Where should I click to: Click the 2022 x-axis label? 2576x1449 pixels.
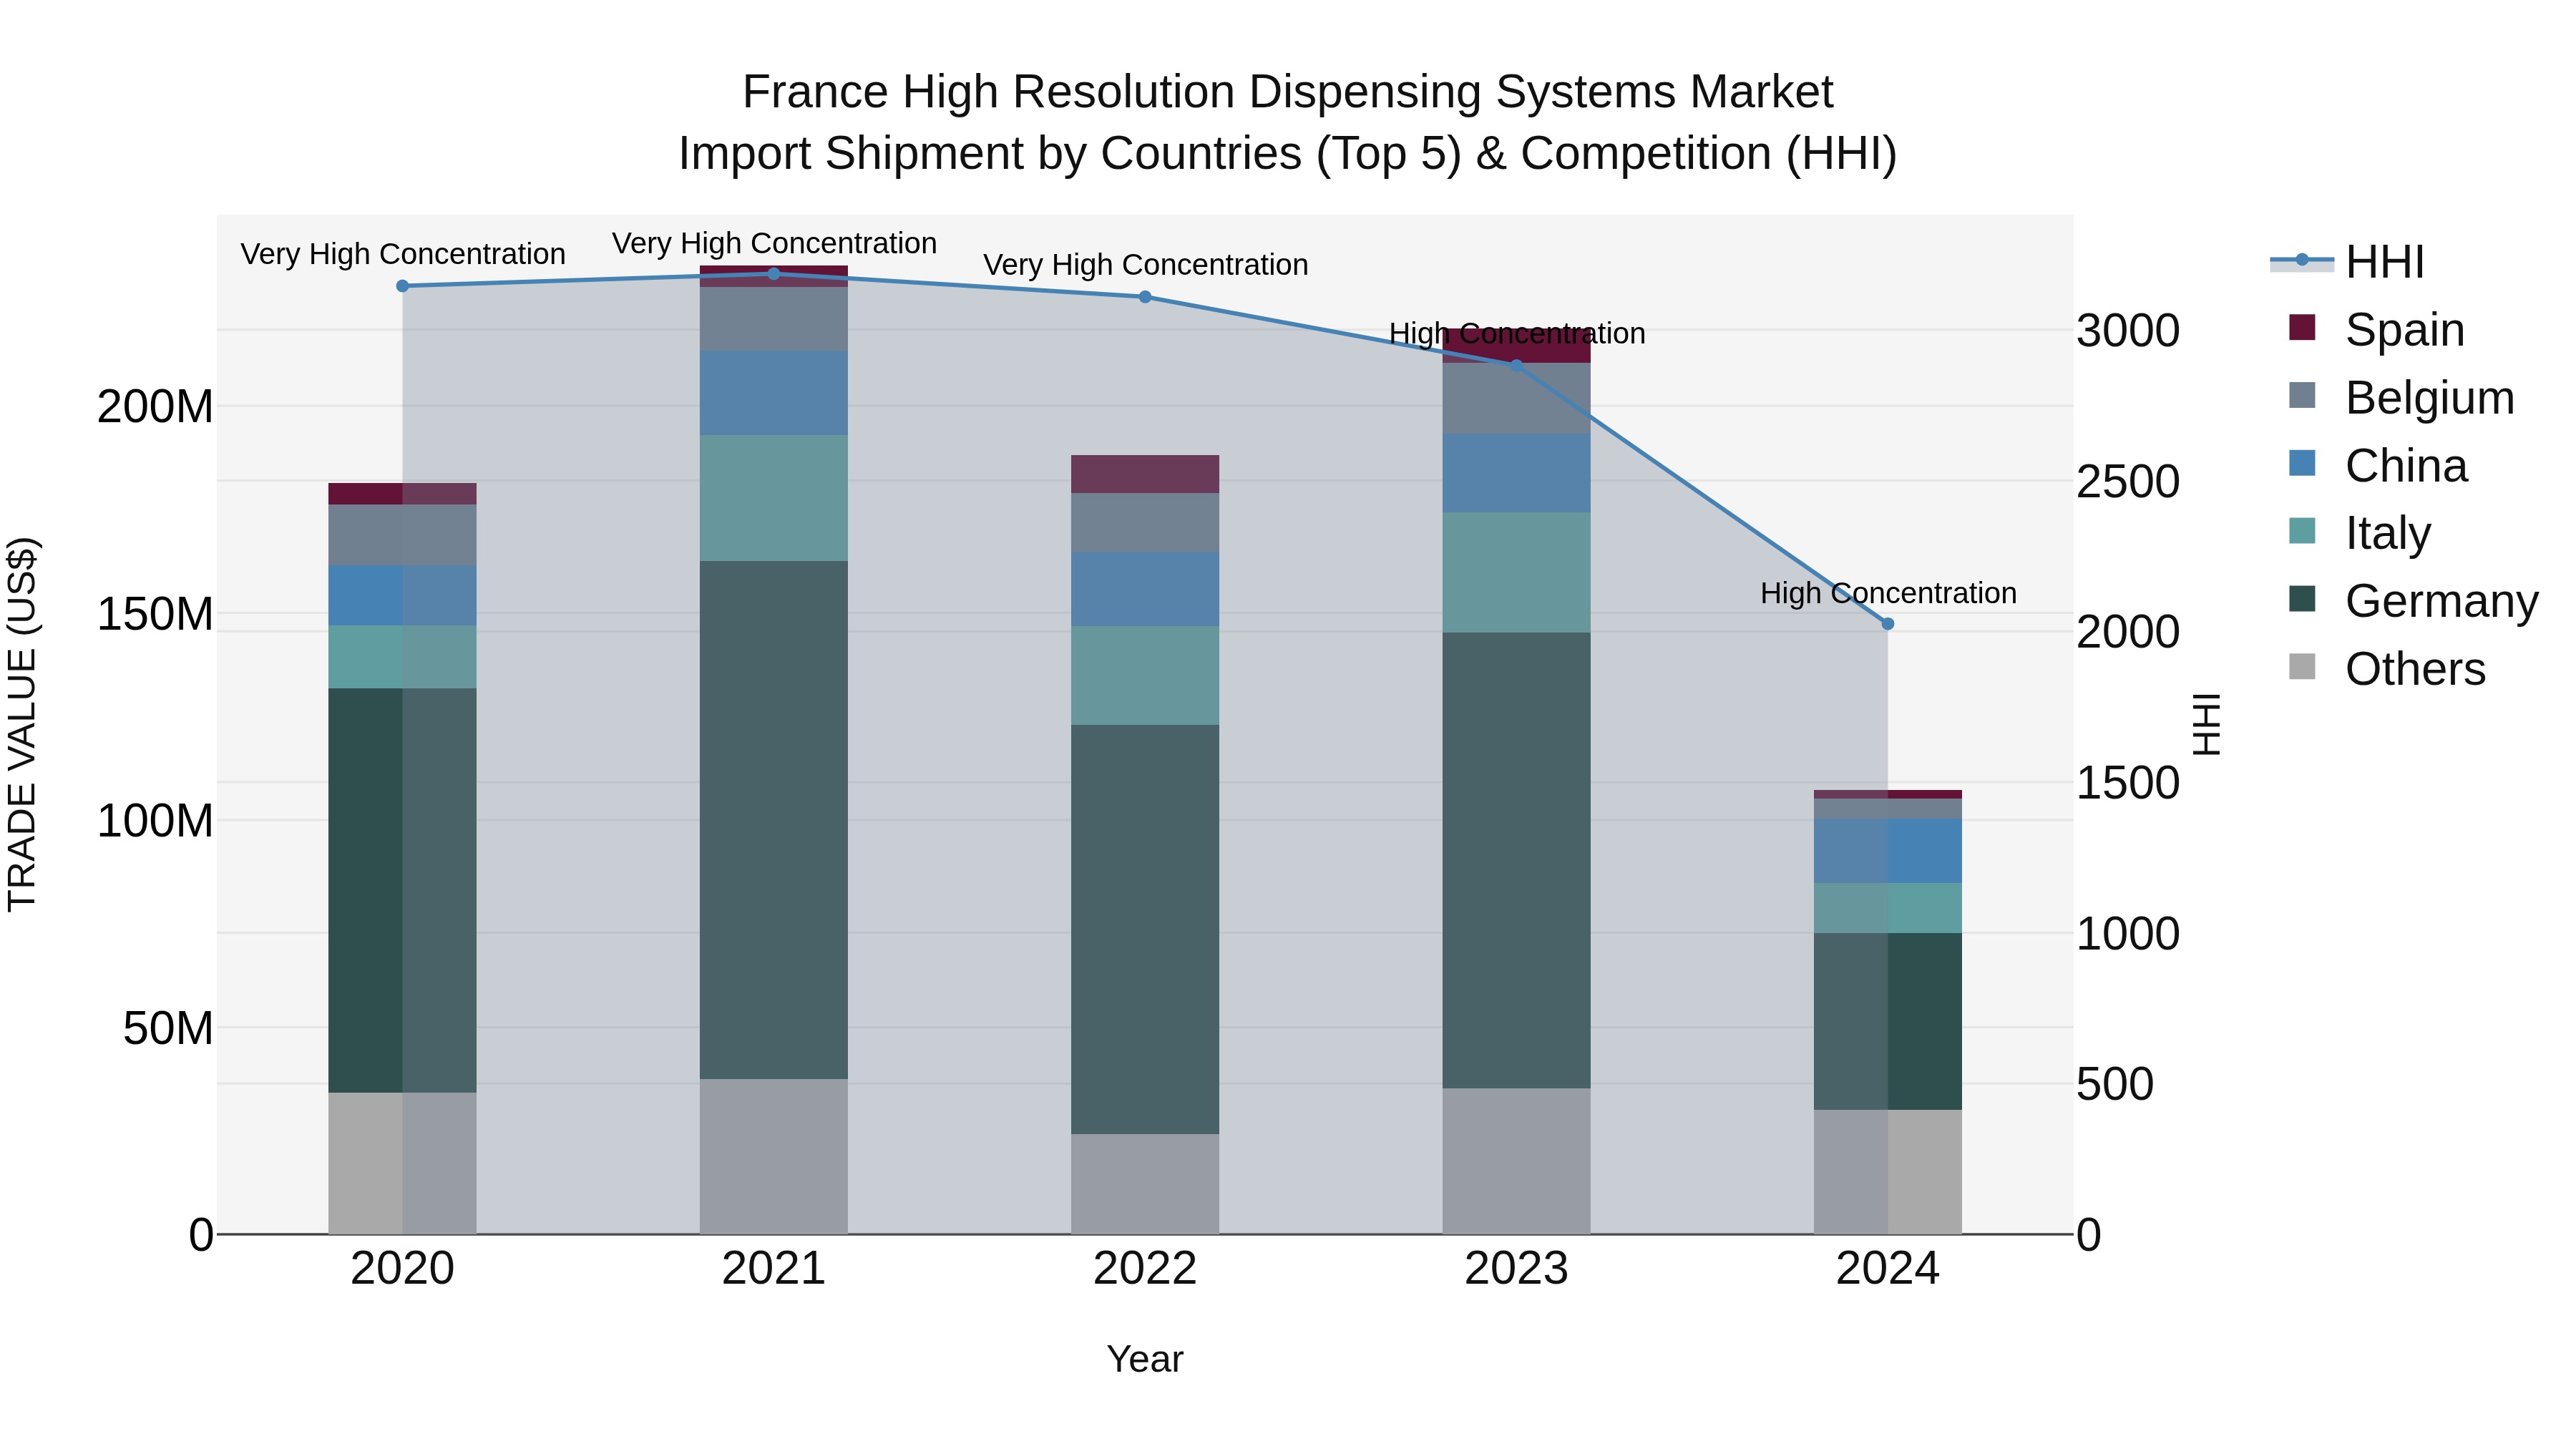coord(1145,1269)
